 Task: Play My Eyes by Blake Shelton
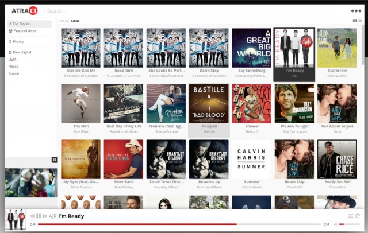click(80, 160)
